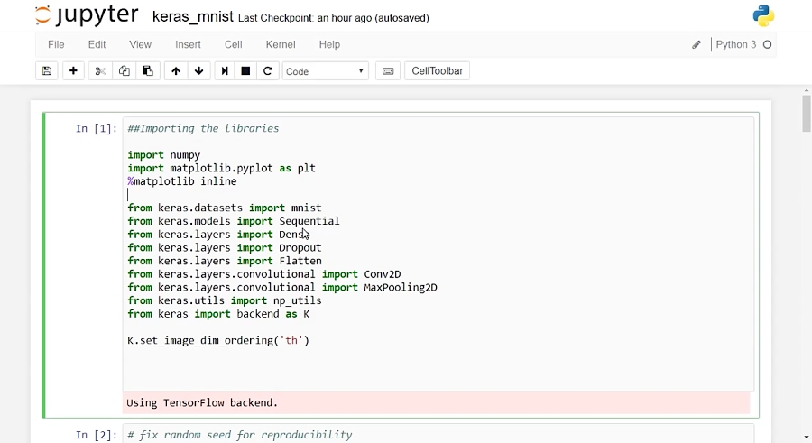Click the page vertical scrollbar thumb
812x443 pixels.
pyautogui.click(x=806, y=113)
